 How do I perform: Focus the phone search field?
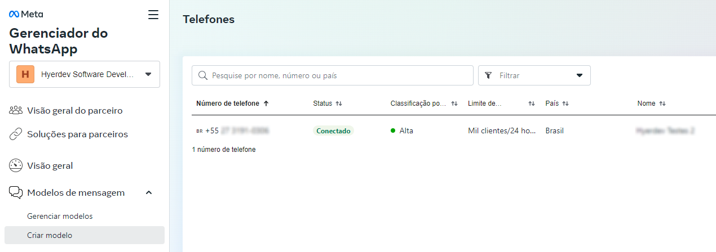pyautogui.click(x=333, y=75)
